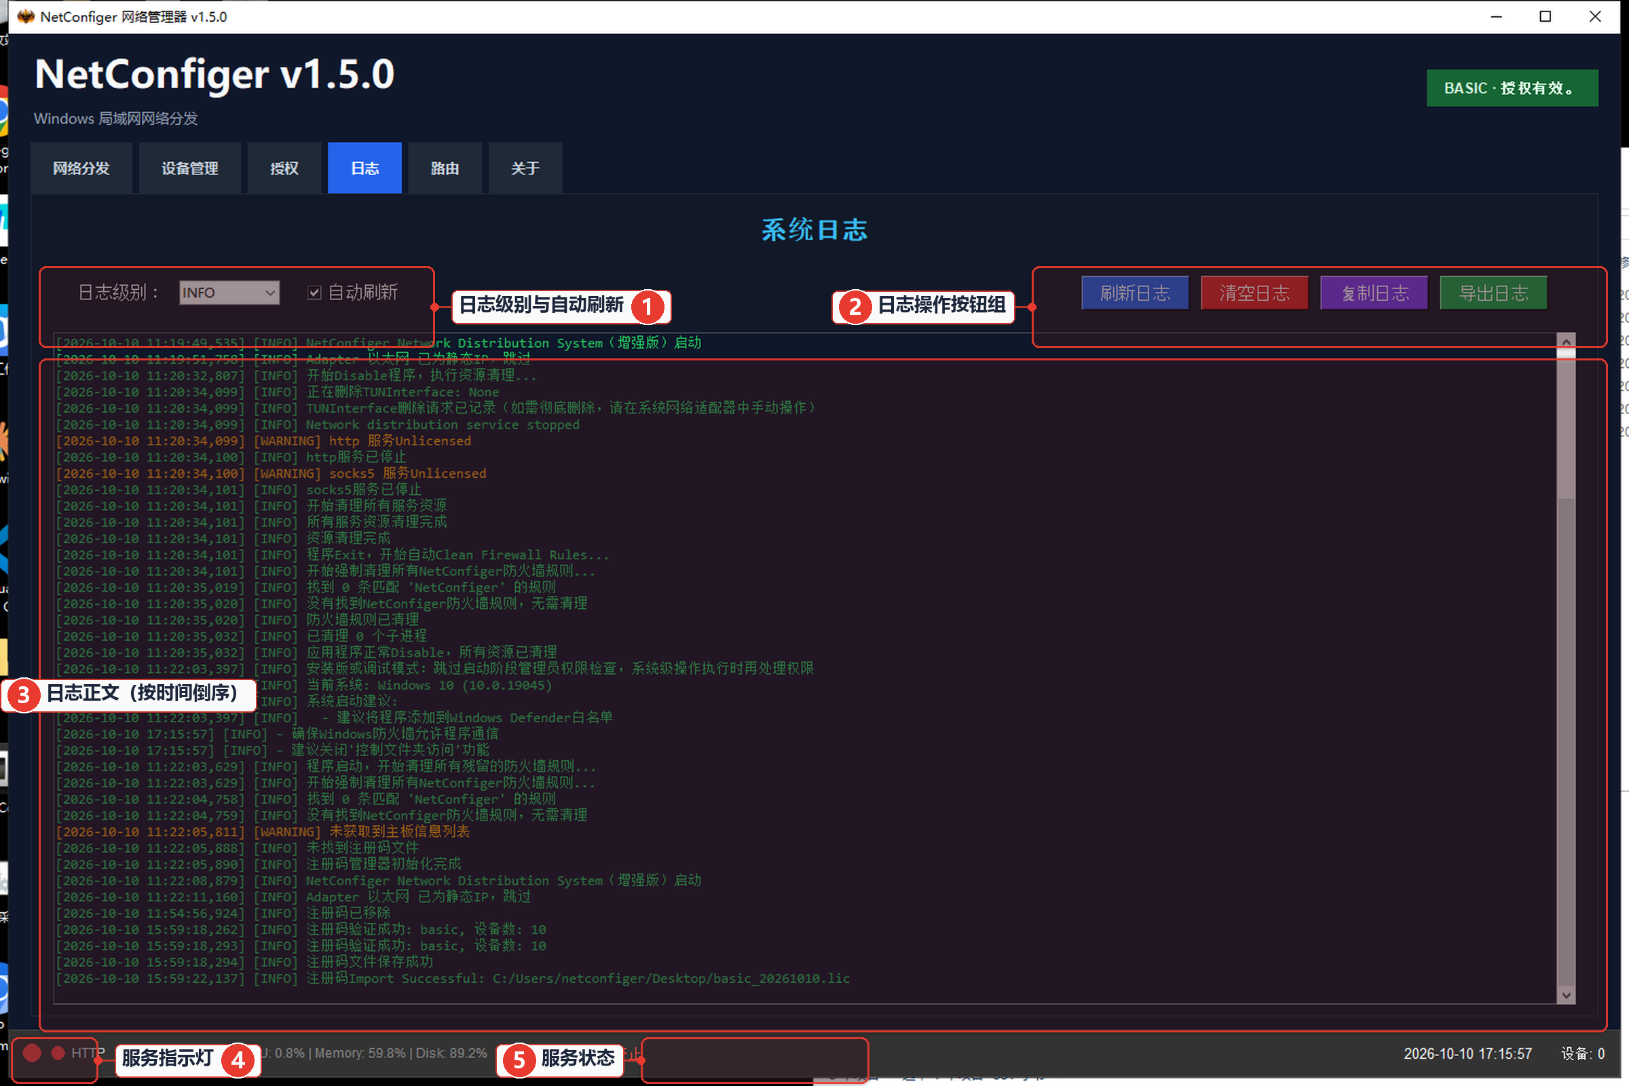This screenshot has height=1086, width=1629.
Task: Click the log scrollbar up arrow
Action: 1566,342
